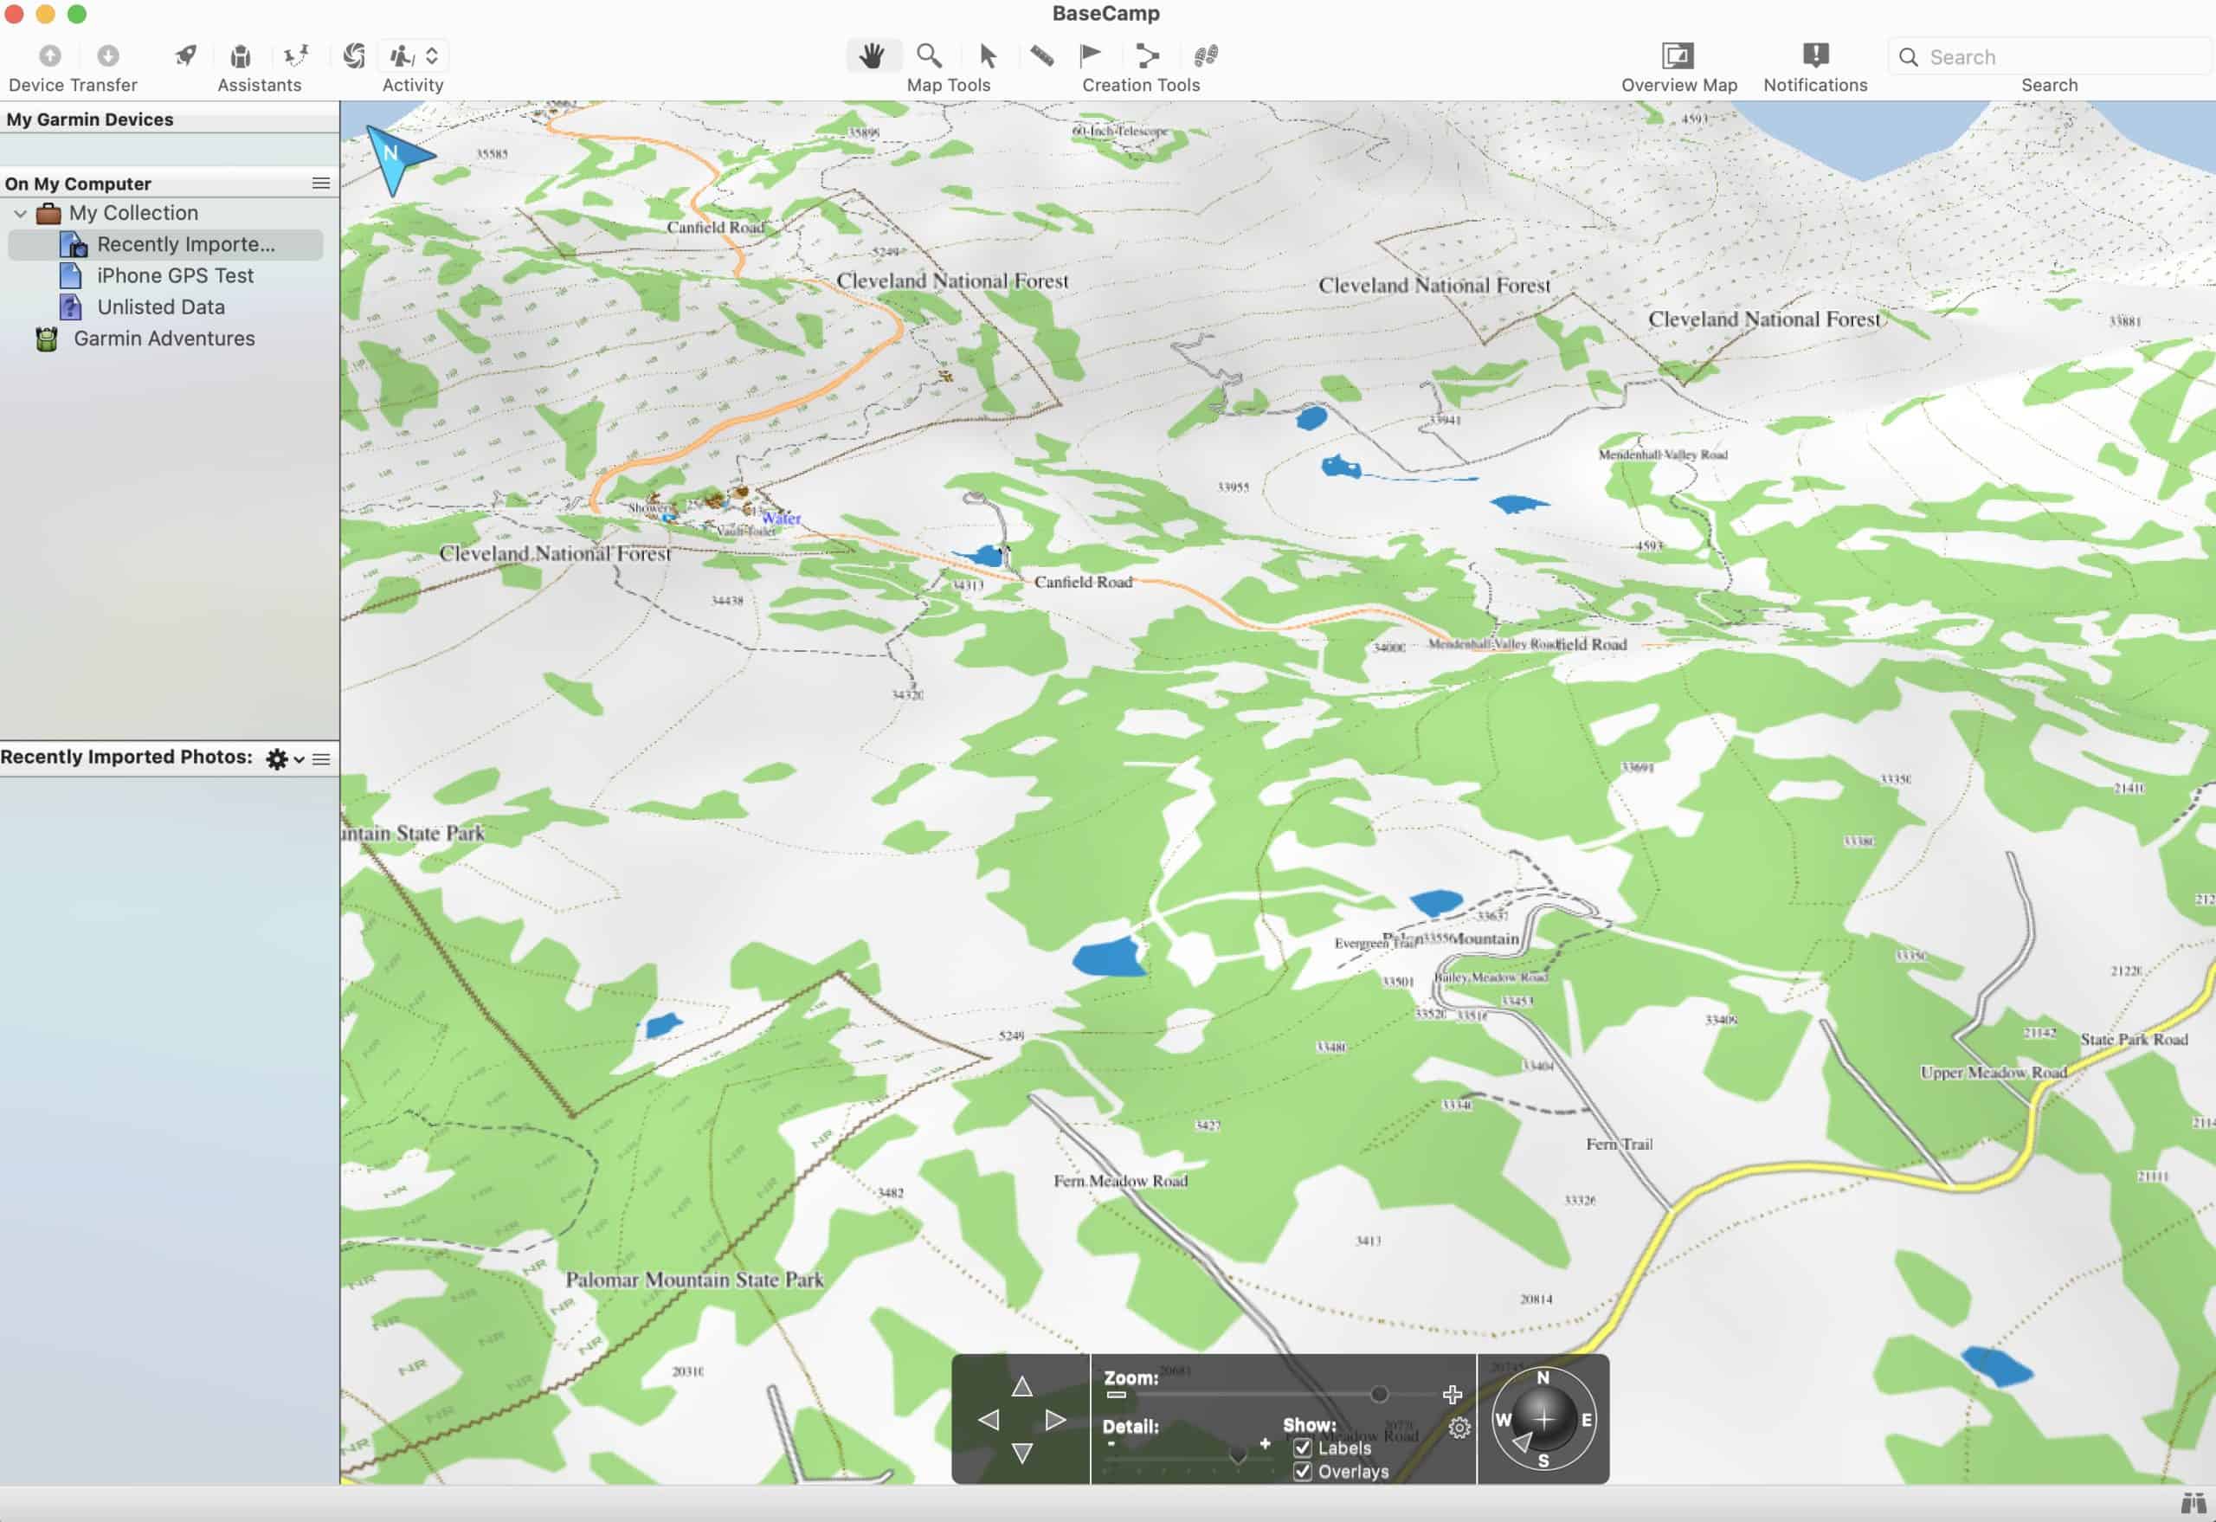Toggle the Overview Map
The width and height of the screenshot is (2216, 1522).
1678,56
